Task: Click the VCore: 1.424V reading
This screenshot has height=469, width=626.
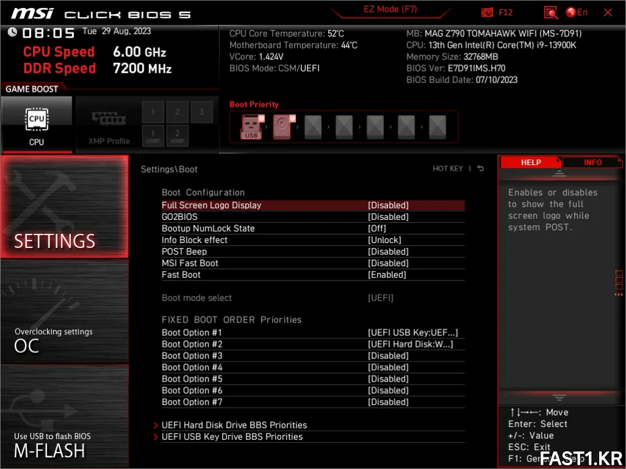Action: point(256,57)
